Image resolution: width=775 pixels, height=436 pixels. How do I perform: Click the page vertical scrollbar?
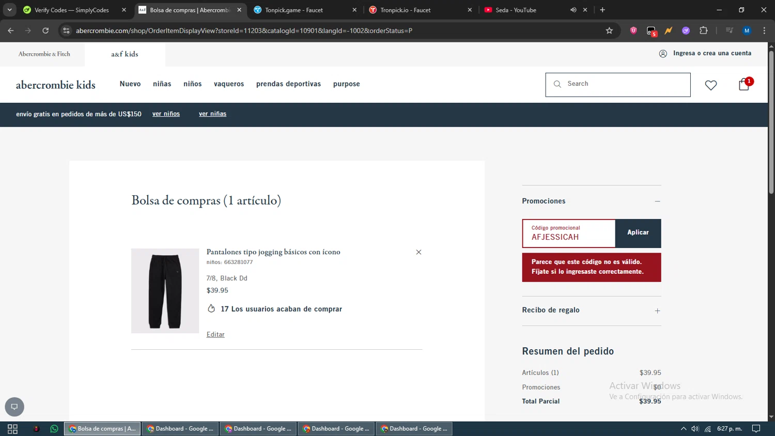(x=771, y=121)
